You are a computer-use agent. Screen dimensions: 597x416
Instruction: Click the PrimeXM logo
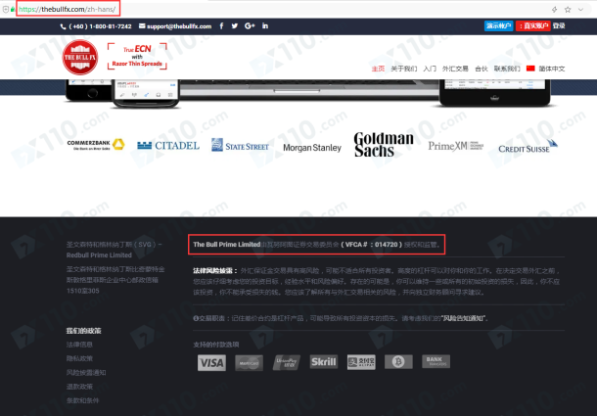click(456, 146)
